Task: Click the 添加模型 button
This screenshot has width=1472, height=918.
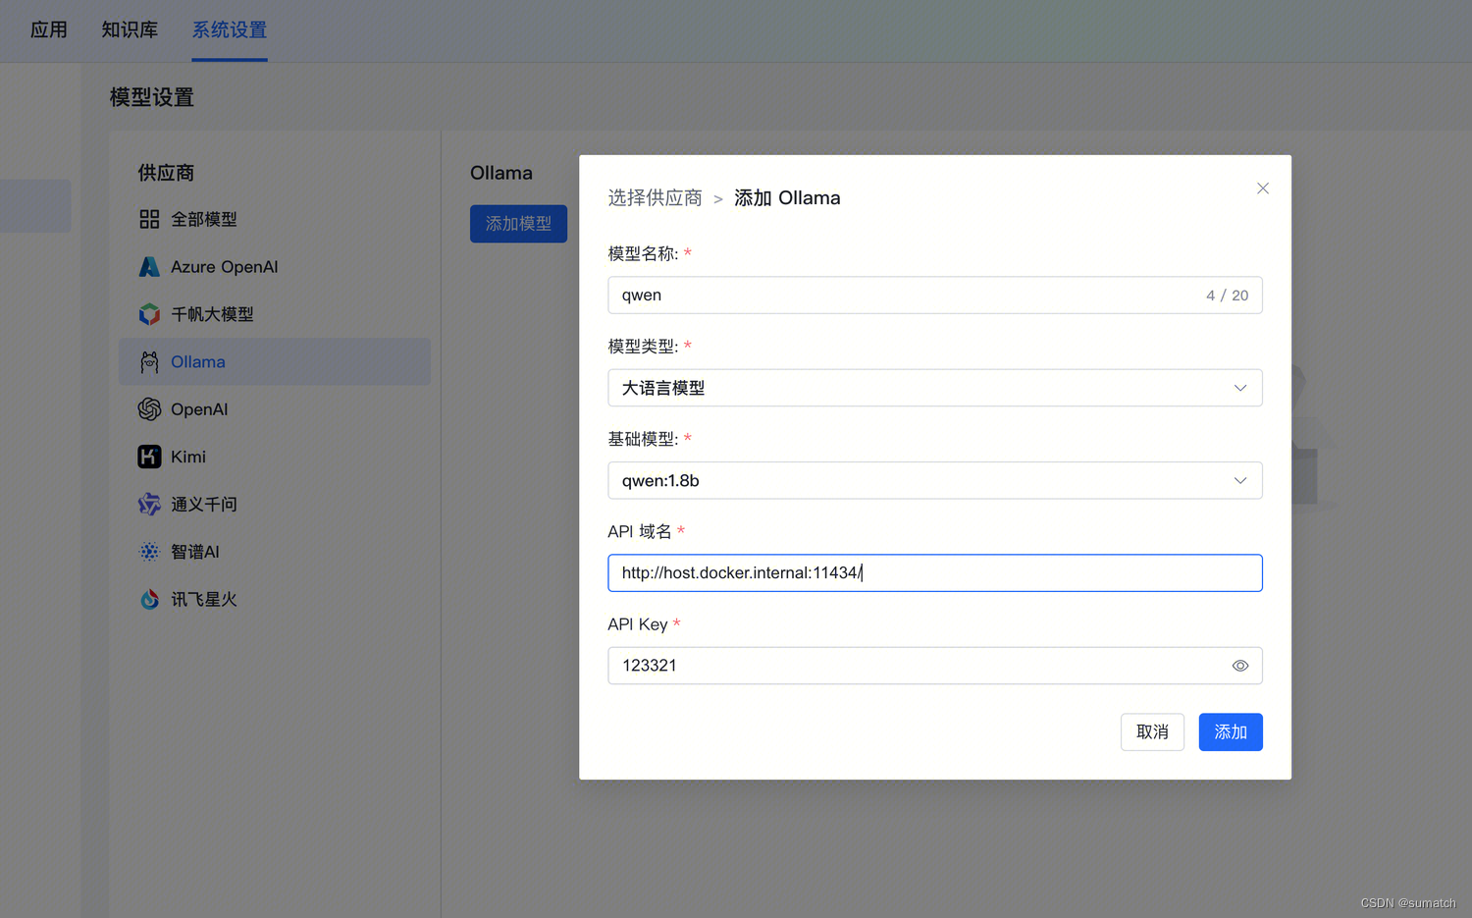Action: click(x=518, y=224)
